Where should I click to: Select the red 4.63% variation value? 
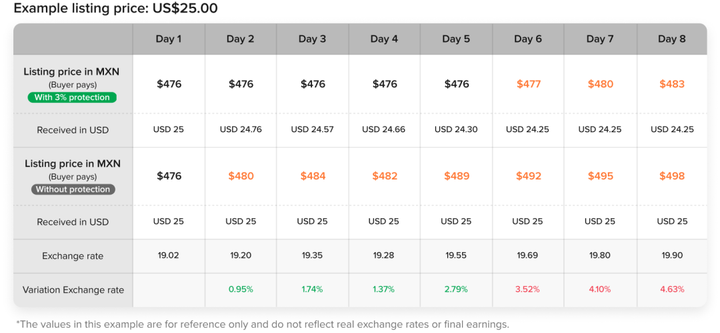coord(672,290)
